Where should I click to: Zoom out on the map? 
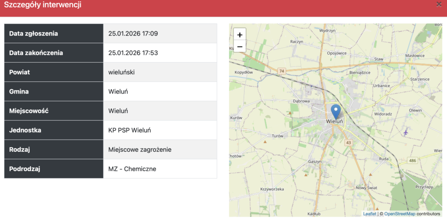coord(240,46)
